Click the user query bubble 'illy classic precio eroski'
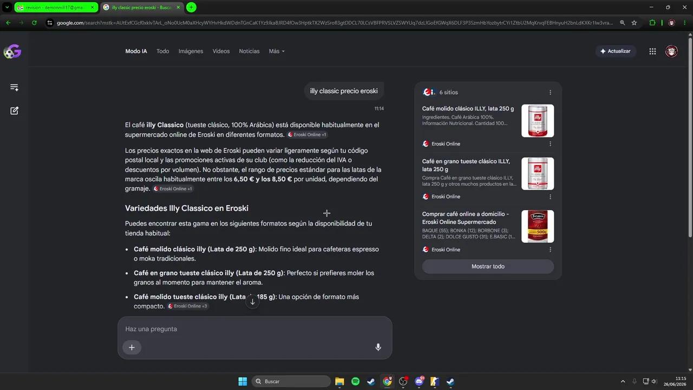 pyautogui.click(x=344, y=91)
